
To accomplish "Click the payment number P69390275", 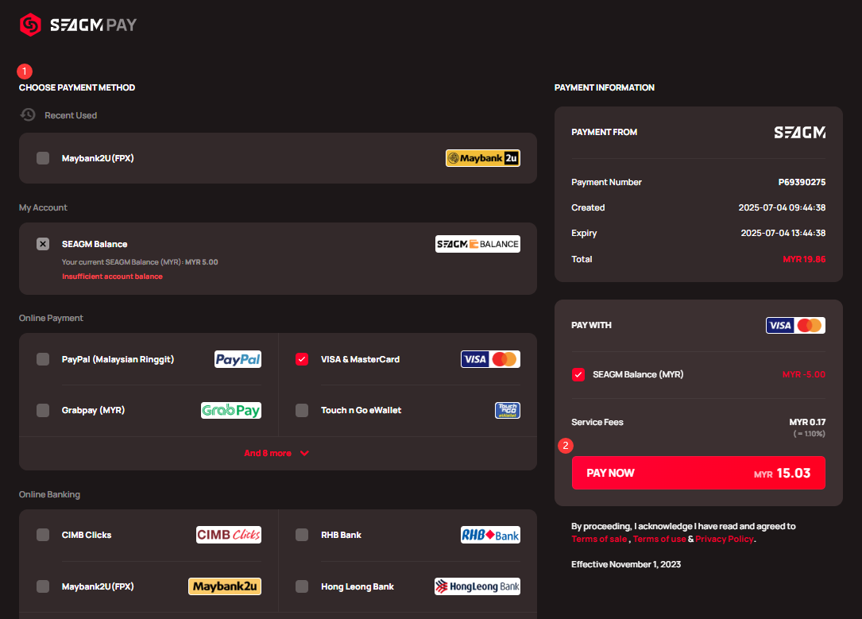I will click(x=802, y=183).
